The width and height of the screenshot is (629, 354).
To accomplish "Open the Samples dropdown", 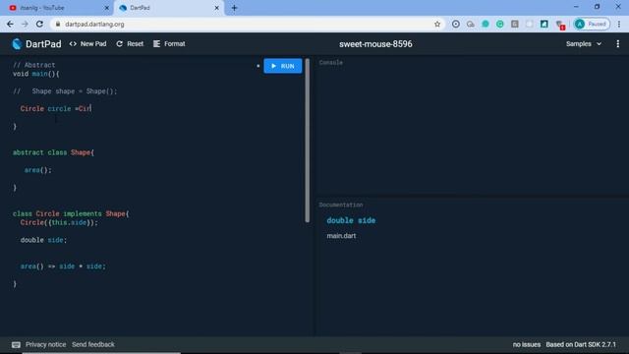I will pyautogui.click(x=584, y=43).
